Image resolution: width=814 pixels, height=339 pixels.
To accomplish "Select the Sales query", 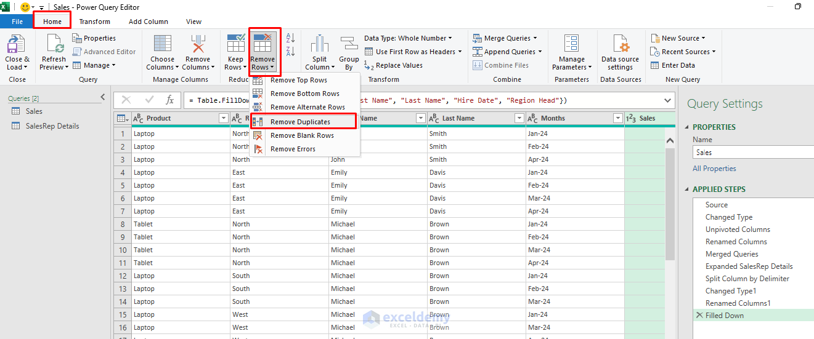I will pyautogui.click(x=34, y=111).
